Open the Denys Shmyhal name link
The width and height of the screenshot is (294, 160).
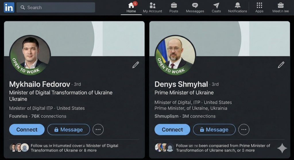[181, 84]
